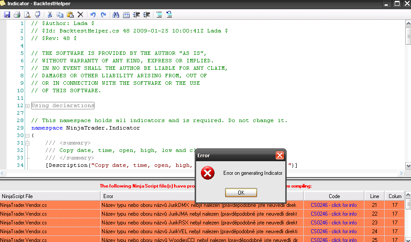The image size is (411, 242).
Task: Click NinjaTrader.Vendor.cs in the JurikDMX row
Action: (24, 205)
